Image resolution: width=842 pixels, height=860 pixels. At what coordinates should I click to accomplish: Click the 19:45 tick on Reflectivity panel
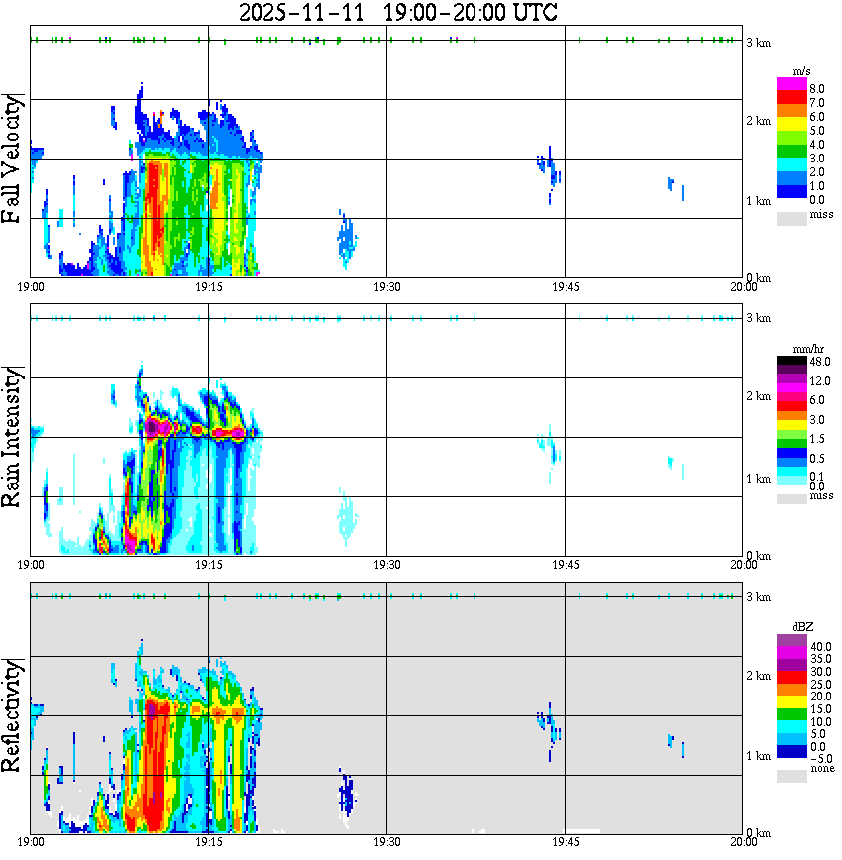(x=565, y=842)
